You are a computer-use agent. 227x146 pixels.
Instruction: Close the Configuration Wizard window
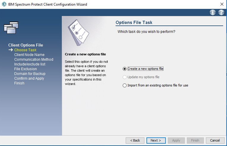pos(222,4)
